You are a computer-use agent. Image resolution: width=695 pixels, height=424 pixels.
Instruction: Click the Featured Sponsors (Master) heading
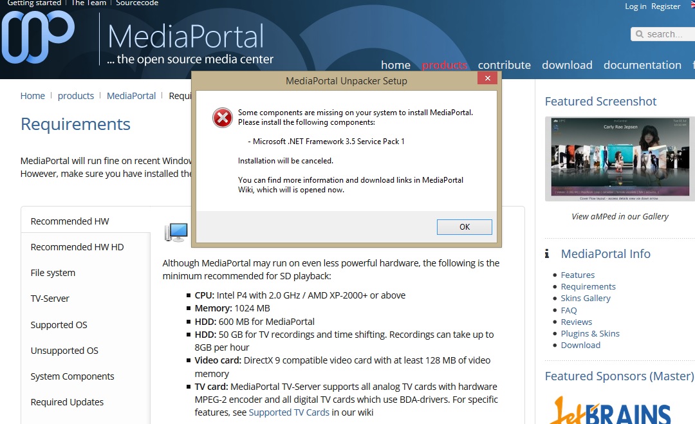click(x=619, y=376)
